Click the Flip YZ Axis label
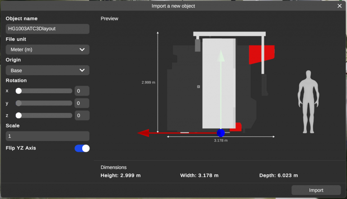Viewport: 347px width, 199px height. pyautogui.click(x=21, y=148)
